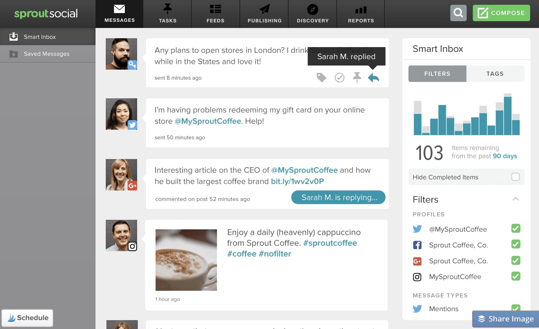The height and width of the screenshot is (329, 539).
Task: Click the gift card problem message text
Action: click(x=260, y=115)
